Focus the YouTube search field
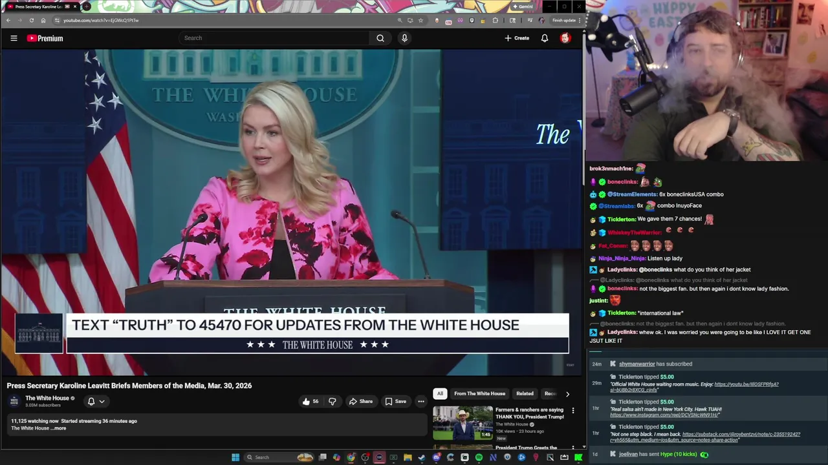Viewport: 828px width, 465px height. pos(276,38)
